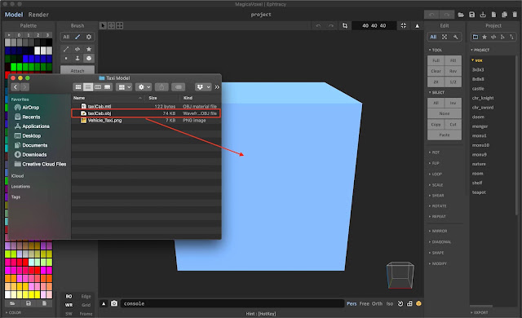Expand the SHAPE section
Image resolution: width=522 pixels, height=318 pixels.
[x=436, y=253]
